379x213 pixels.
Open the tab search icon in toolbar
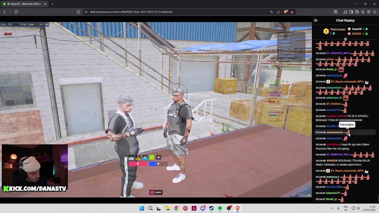(x=335, y=12)
